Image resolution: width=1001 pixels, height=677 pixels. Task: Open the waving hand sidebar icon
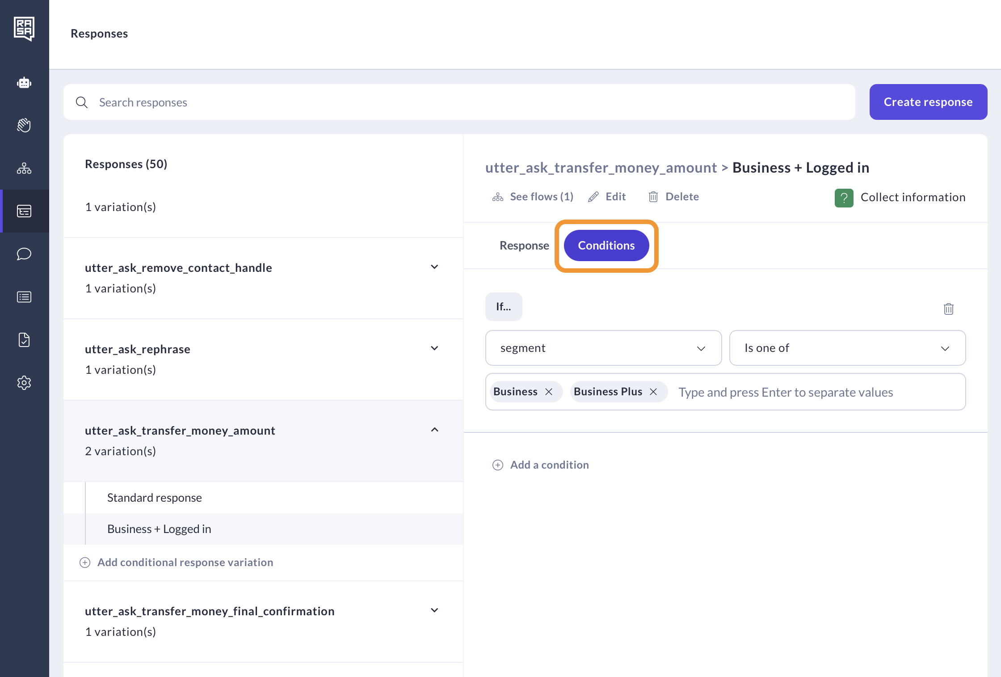pos(24,125)
